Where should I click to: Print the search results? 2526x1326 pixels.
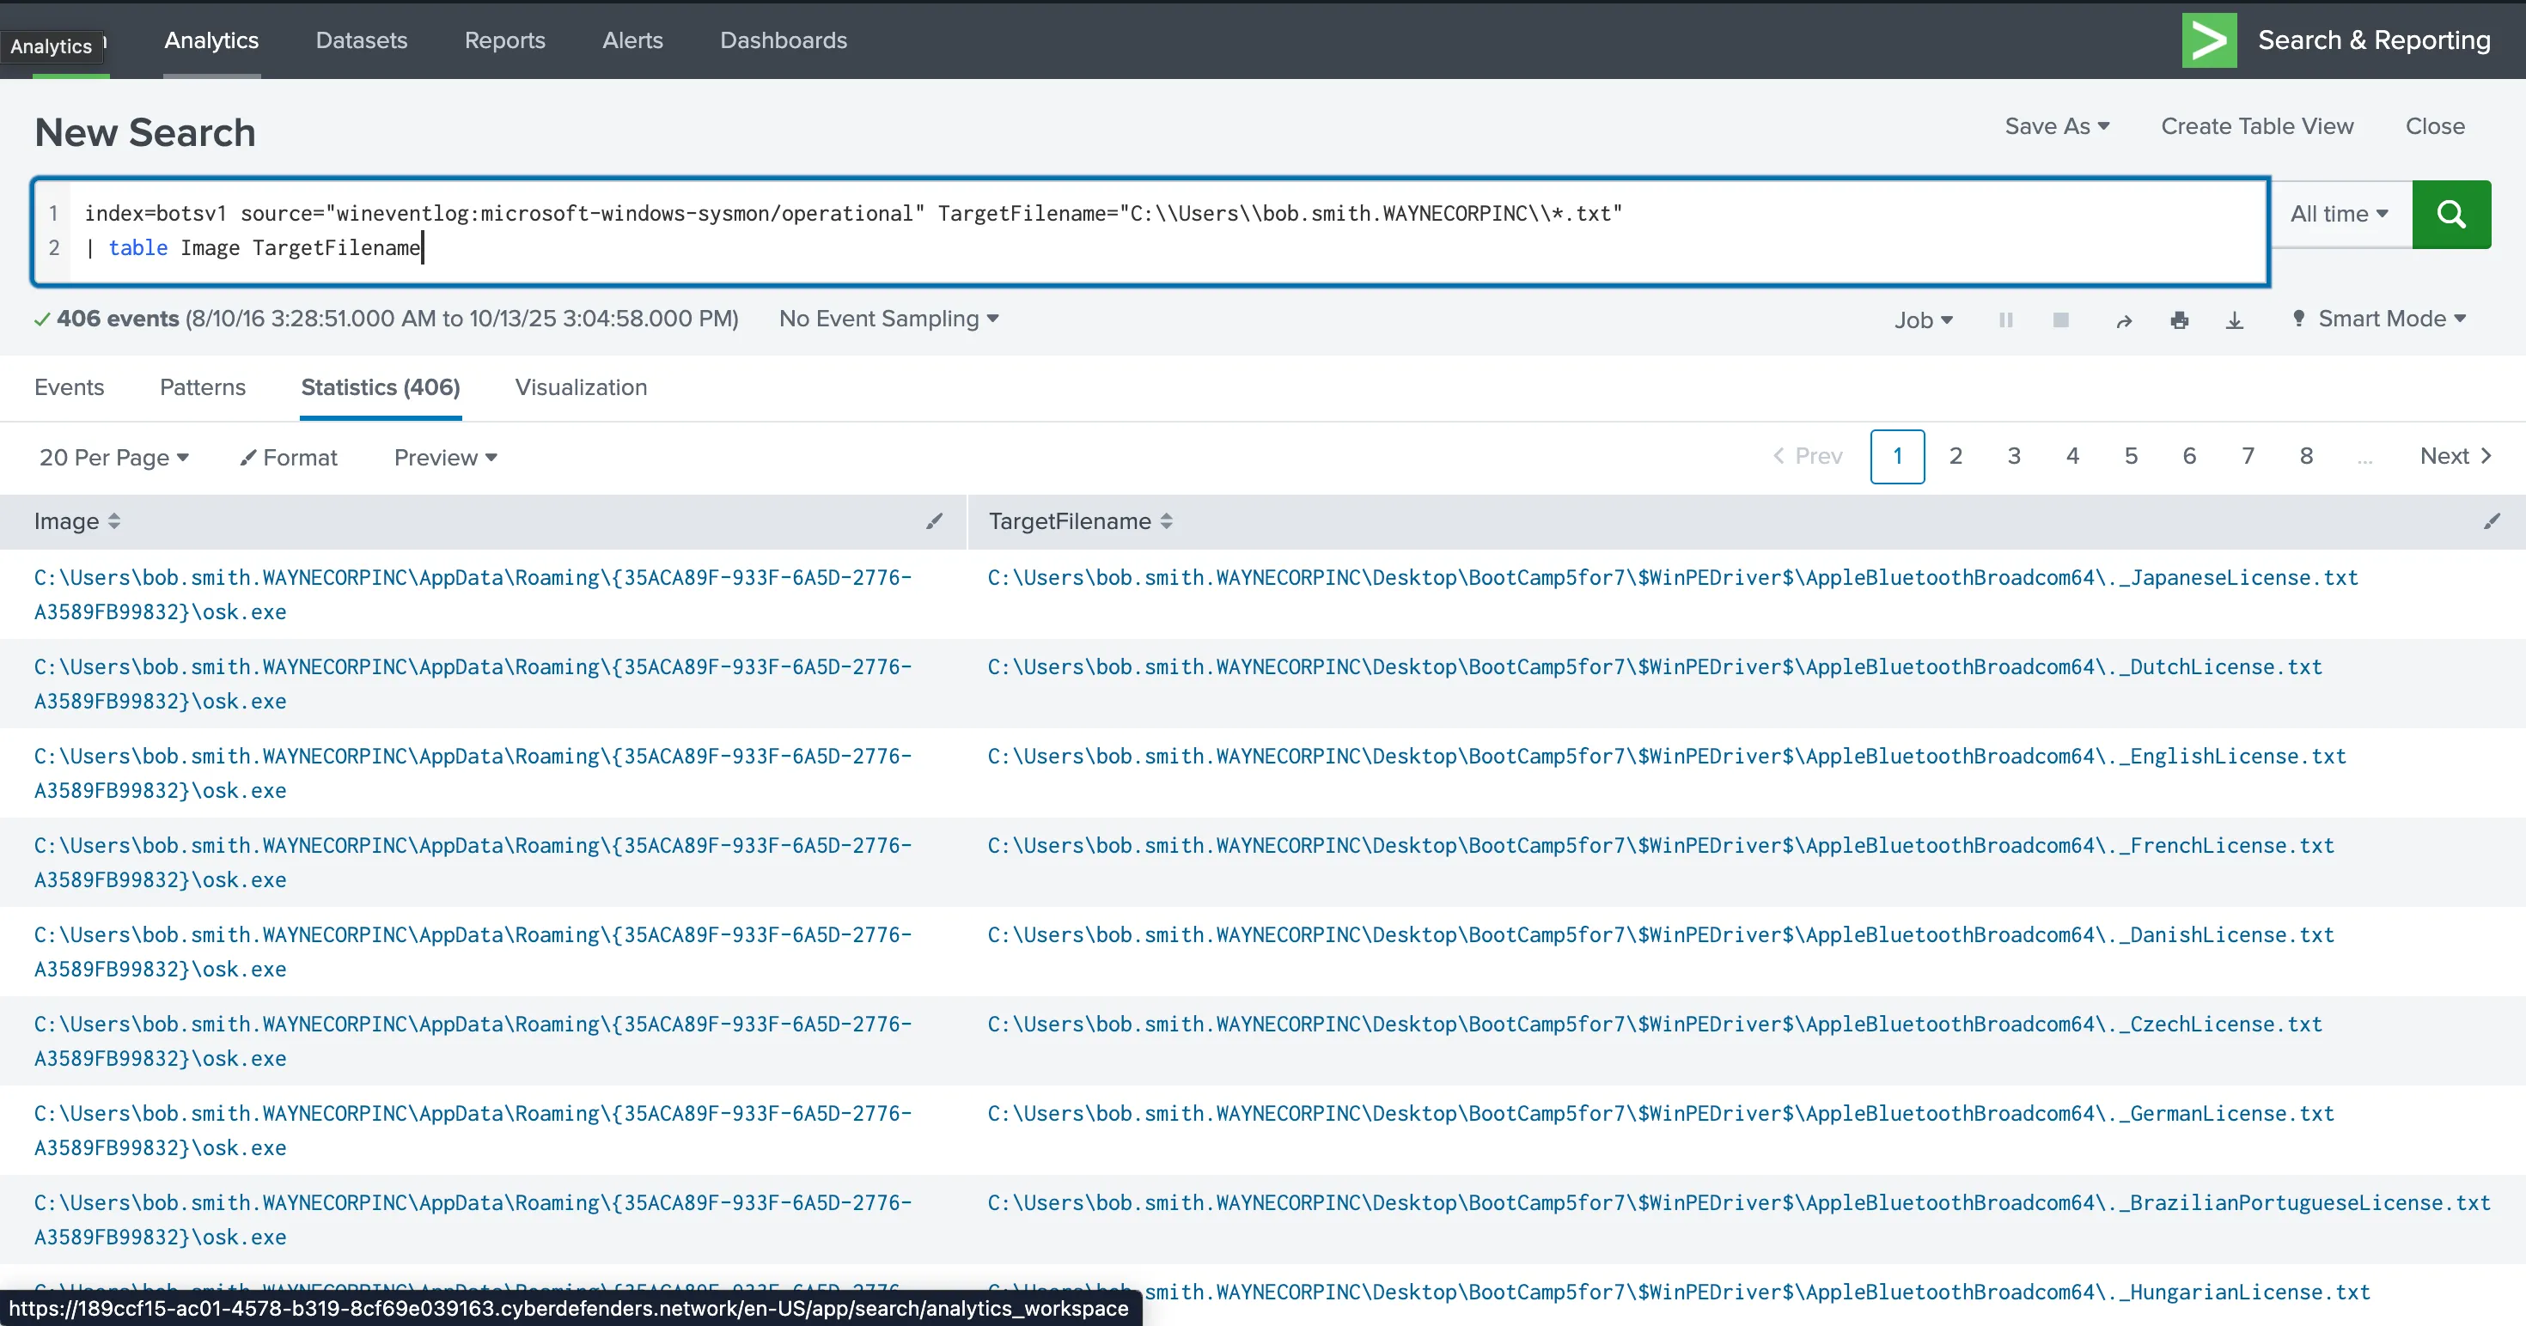2179,320
